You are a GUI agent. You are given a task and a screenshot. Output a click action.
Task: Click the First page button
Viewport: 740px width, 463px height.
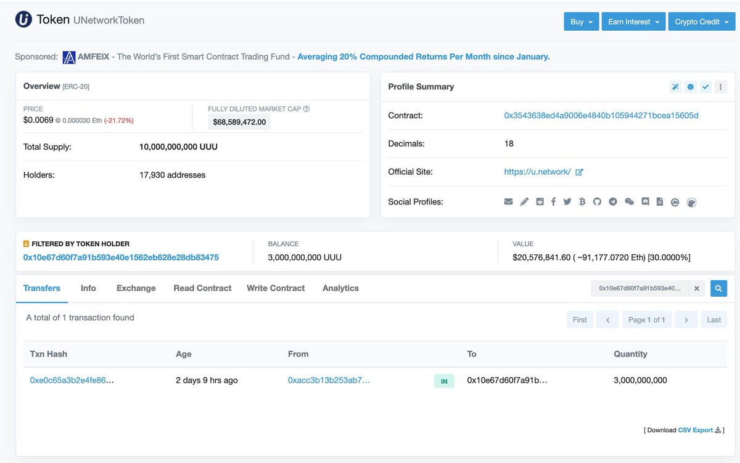point(580,320)
